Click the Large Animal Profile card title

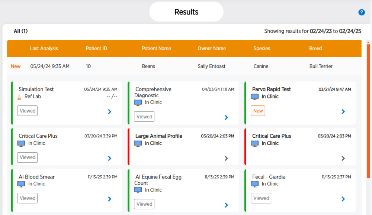(159, 136)
